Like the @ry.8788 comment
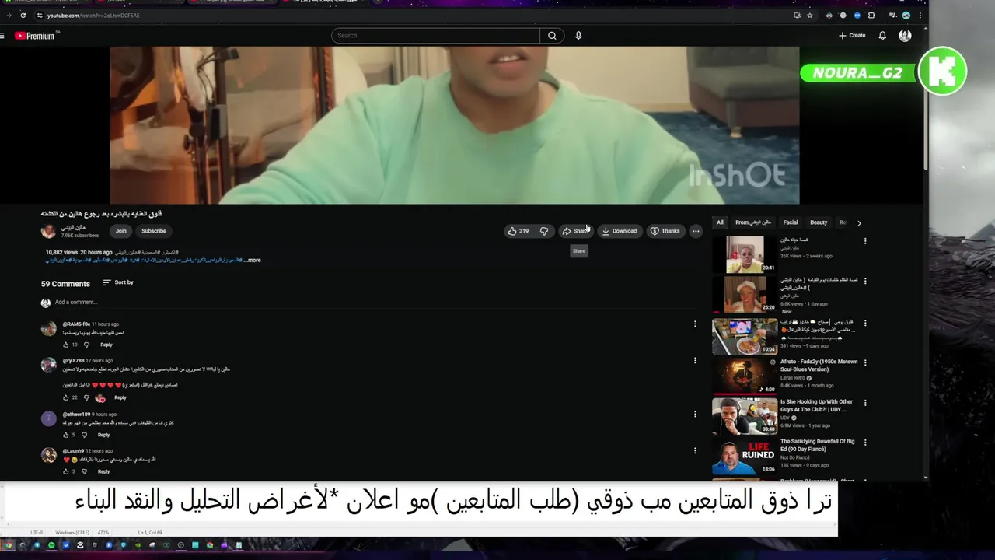 tap(66, 397)
